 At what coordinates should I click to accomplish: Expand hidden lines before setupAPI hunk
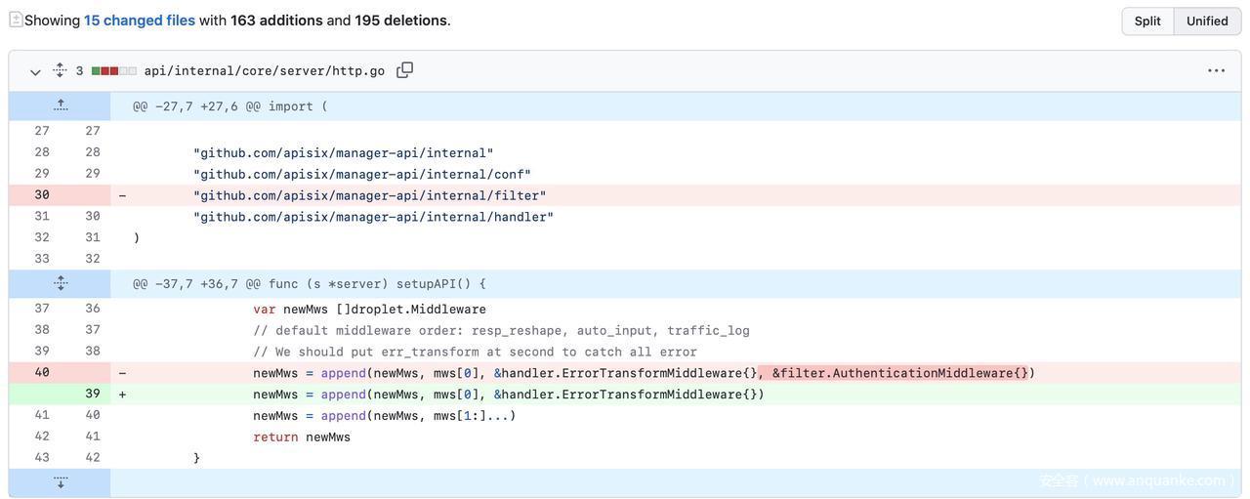point(61,283)
